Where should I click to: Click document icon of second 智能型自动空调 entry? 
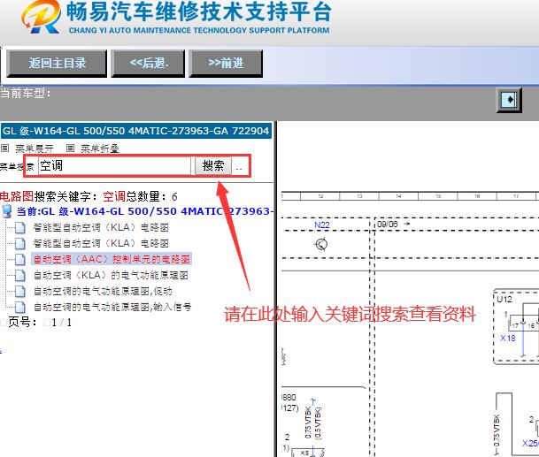pos(20,243)
